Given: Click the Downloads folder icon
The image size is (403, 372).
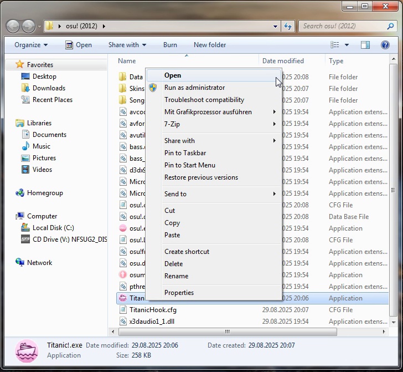Looking at the screenshot, I should [x=25, y=88].
